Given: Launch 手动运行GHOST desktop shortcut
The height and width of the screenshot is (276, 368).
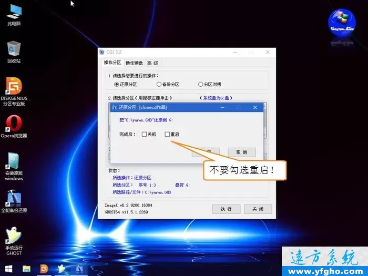Looking at the screenshot, I should point(14,241).
